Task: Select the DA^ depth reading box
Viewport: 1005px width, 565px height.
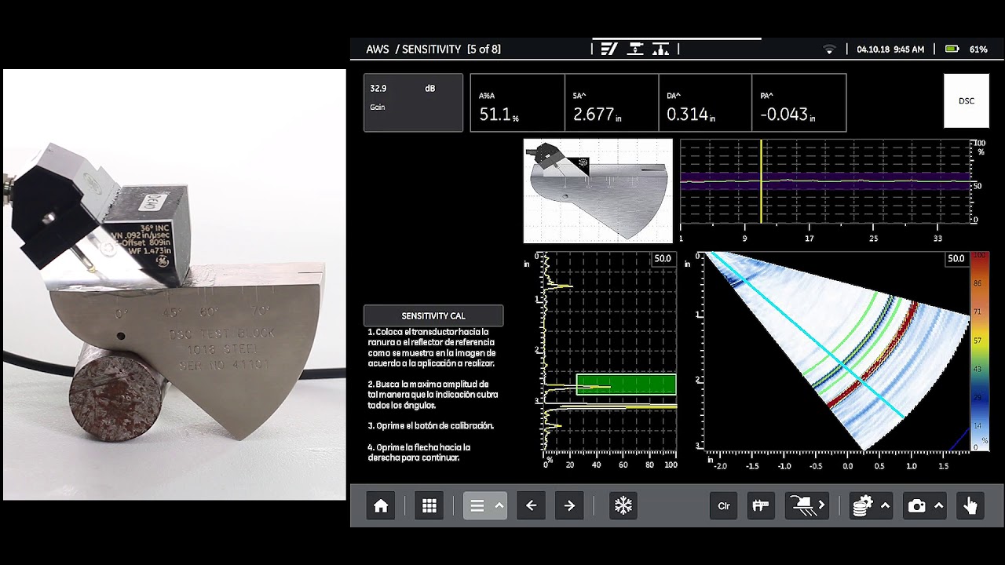Action: click(x=705, y=103)
